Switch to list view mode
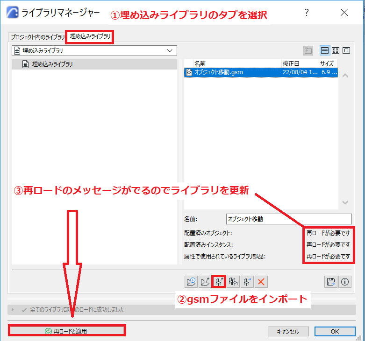 [x=325, y=50]
